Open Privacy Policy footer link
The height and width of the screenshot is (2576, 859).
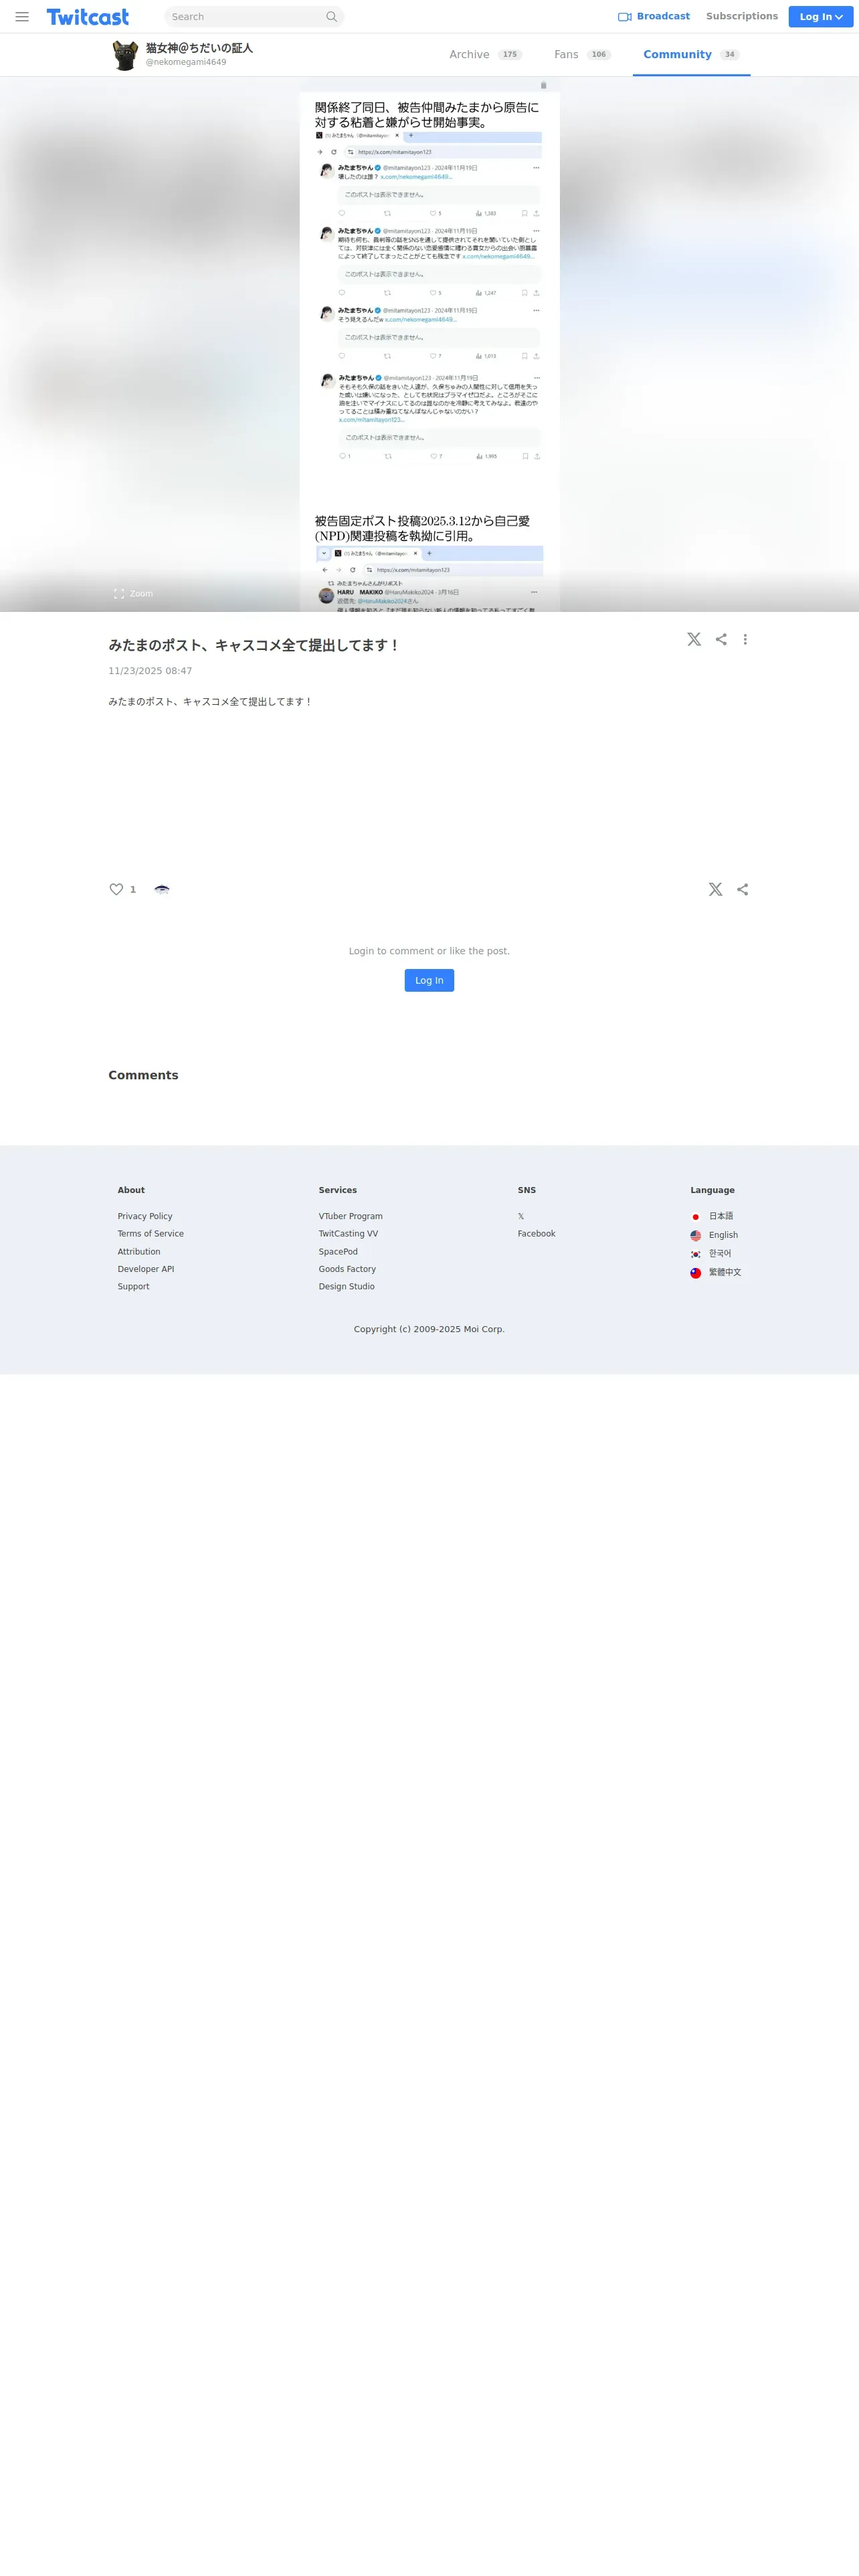click(x=145, y=1216)
